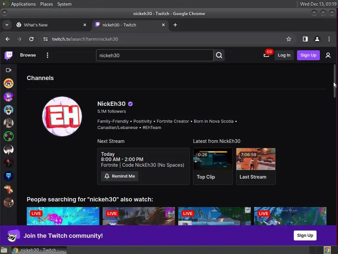
Task: Click the twitch.tv address bar URL
Action: [x=85, y=39]
